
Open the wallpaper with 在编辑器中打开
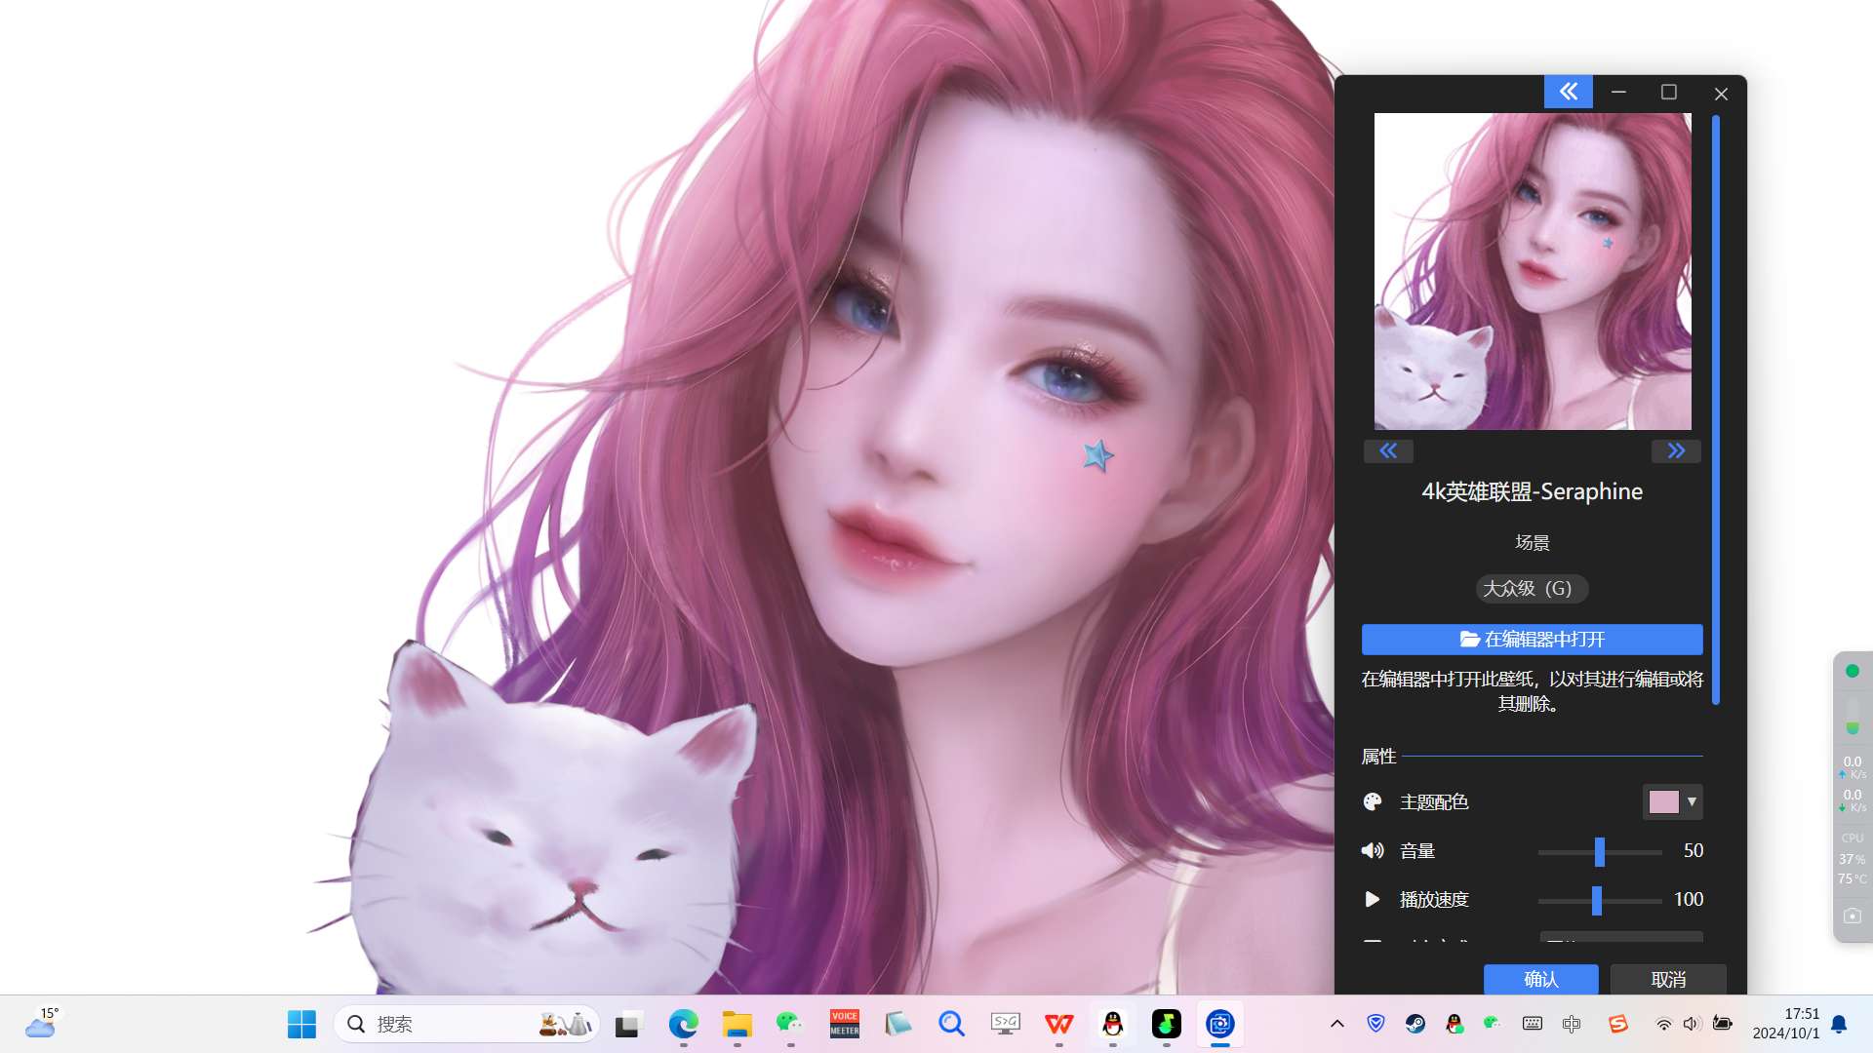coord(1533,640)
